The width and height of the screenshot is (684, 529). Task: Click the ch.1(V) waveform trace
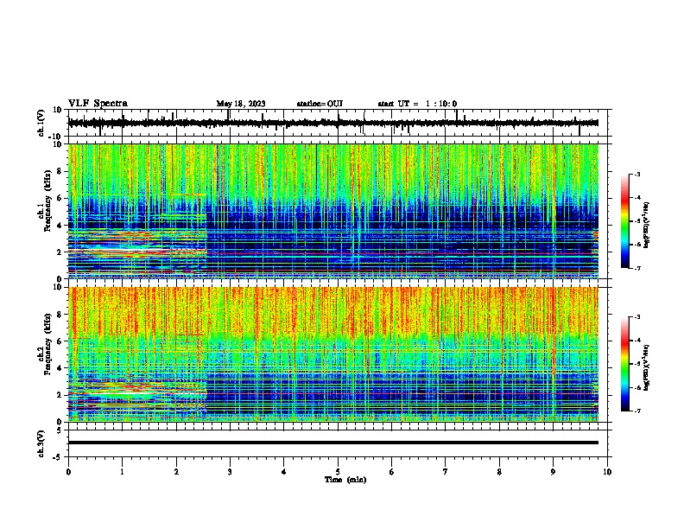click(x=333, y=123)
